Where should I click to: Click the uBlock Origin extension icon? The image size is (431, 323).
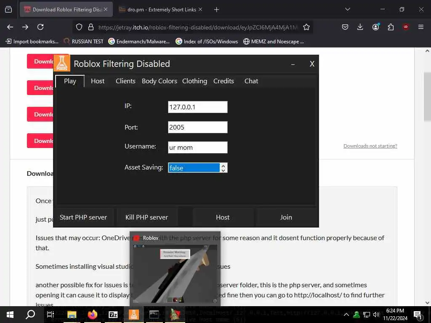(x=405, y=27)
